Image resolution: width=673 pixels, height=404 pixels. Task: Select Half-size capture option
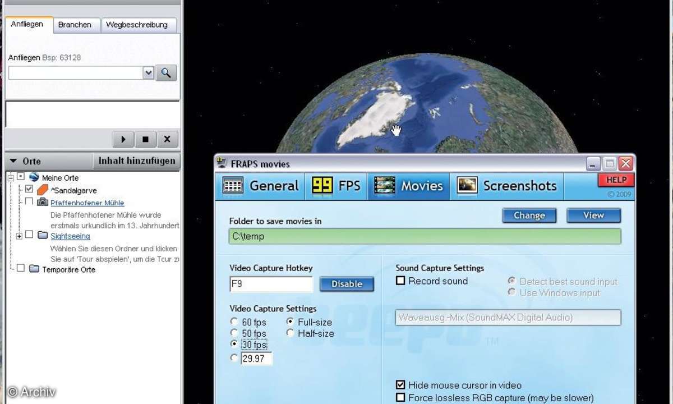[290, 333]
